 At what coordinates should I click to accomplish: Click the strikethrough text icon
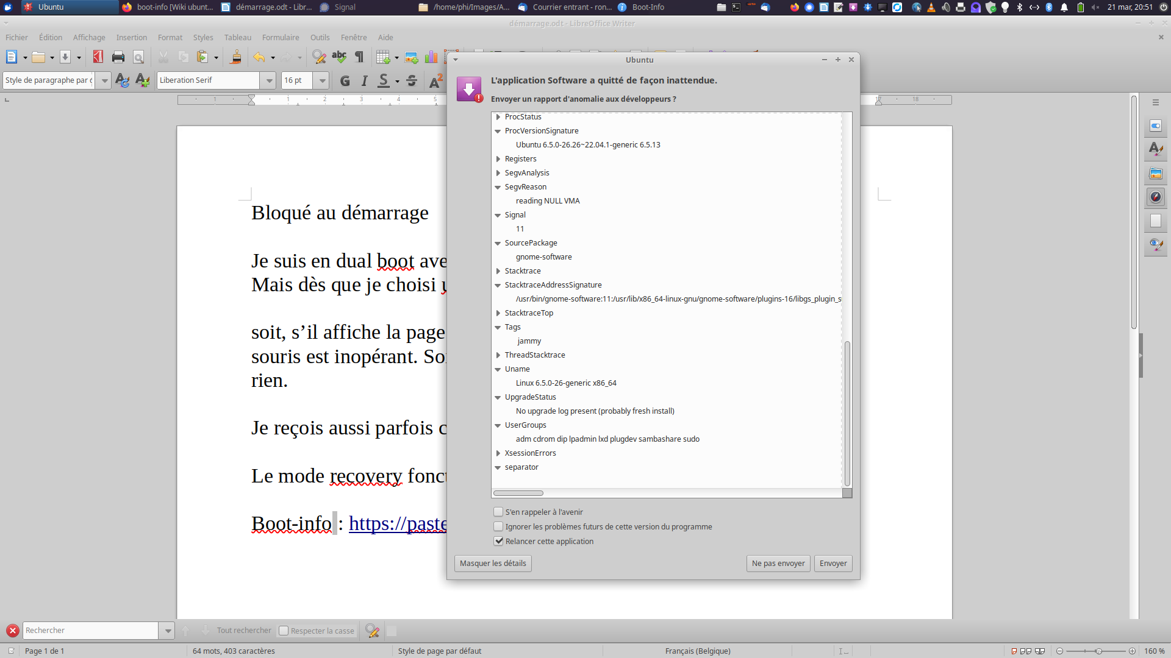click(x=412, y=80)
